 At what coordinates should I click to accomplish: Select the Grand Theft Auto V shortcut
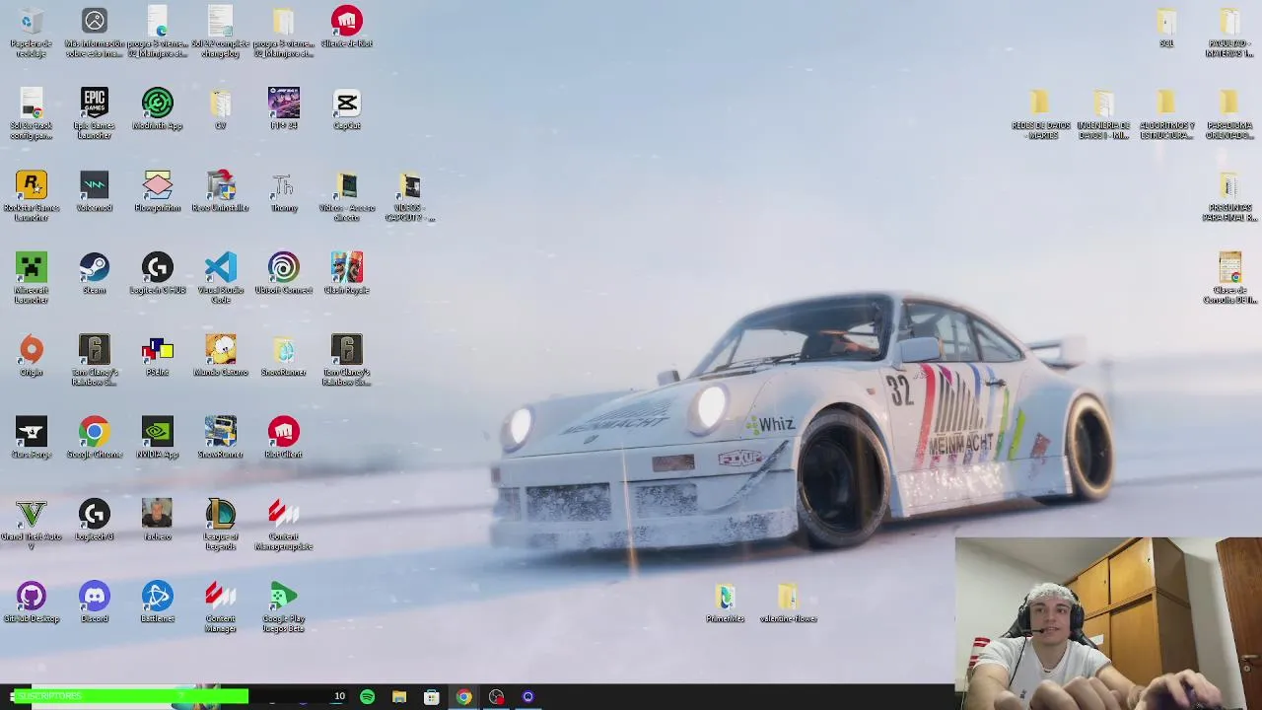click(x=31, y=525)
